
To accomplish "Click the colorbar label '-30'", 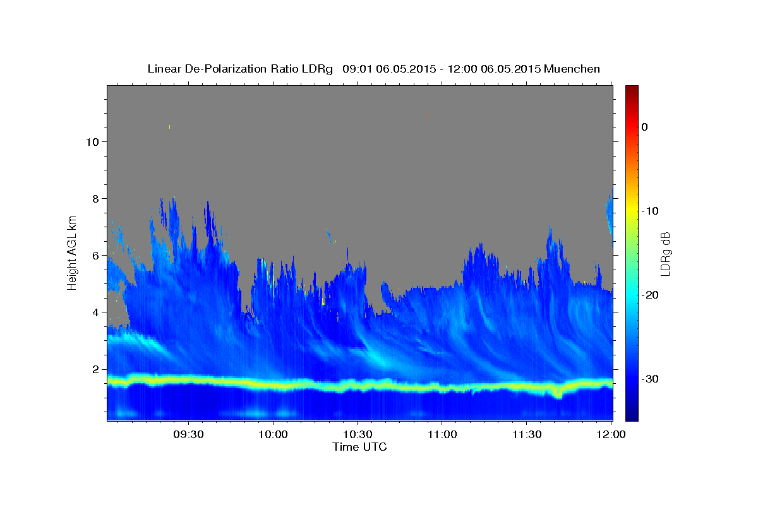I will [651, 379].
